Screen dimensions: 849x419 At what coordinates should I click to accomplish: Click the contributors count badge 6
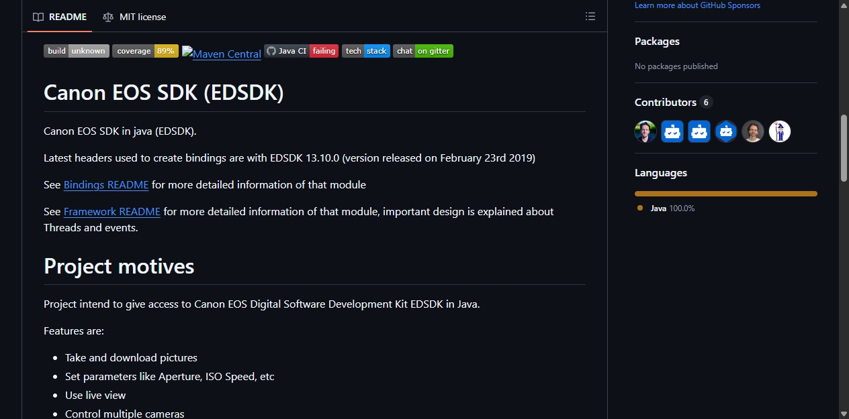point(705,103)
